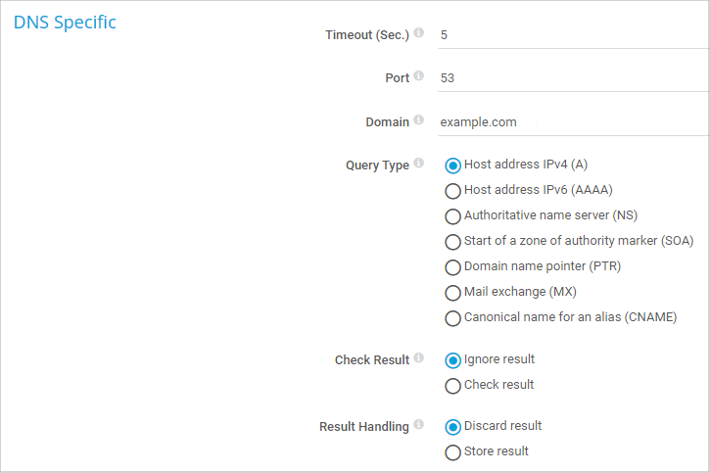
Task: Choose Authoritative name server (NS) query
Action: tap(452, 216)
